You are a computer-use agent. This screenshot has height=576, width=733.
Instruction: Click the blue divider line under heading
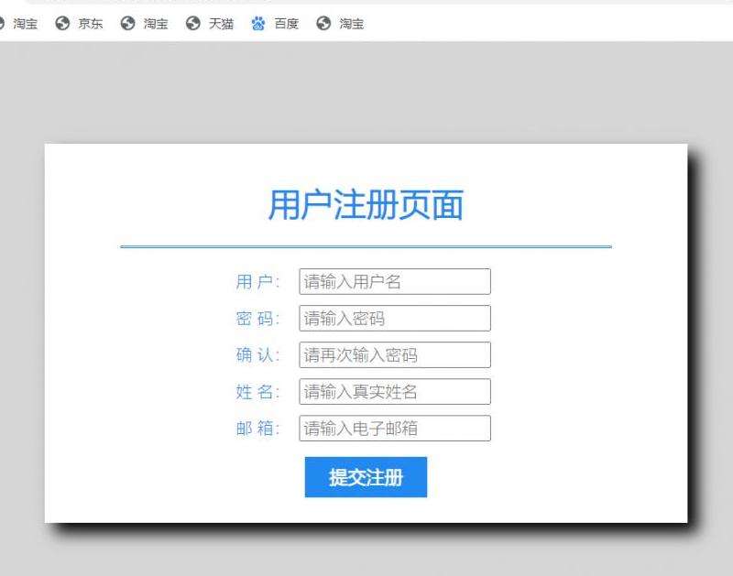click(x=366, y=246)
